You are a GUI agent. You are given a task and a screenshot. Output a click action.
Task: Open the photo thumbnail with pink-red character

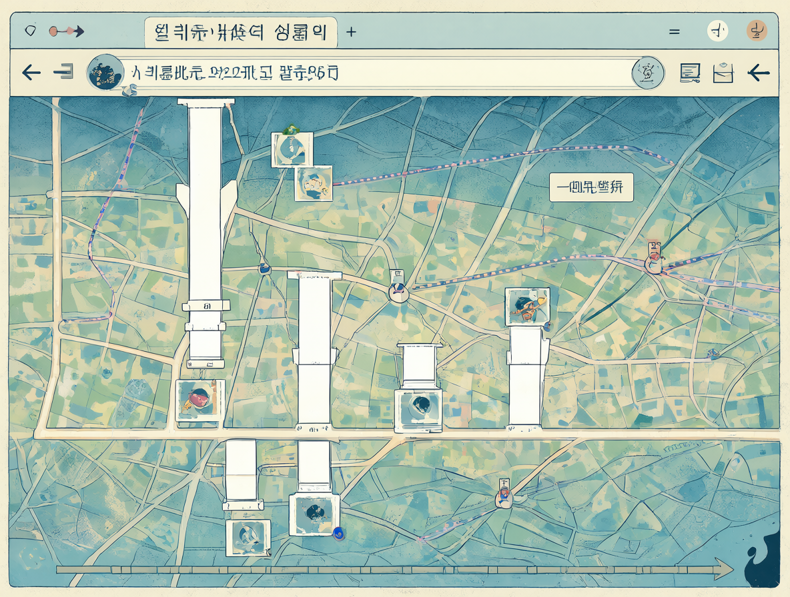pos(200,400)
